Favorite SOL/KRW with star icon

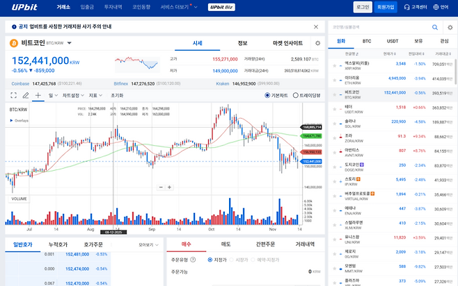pyautogui.click(x=334, y=124)
